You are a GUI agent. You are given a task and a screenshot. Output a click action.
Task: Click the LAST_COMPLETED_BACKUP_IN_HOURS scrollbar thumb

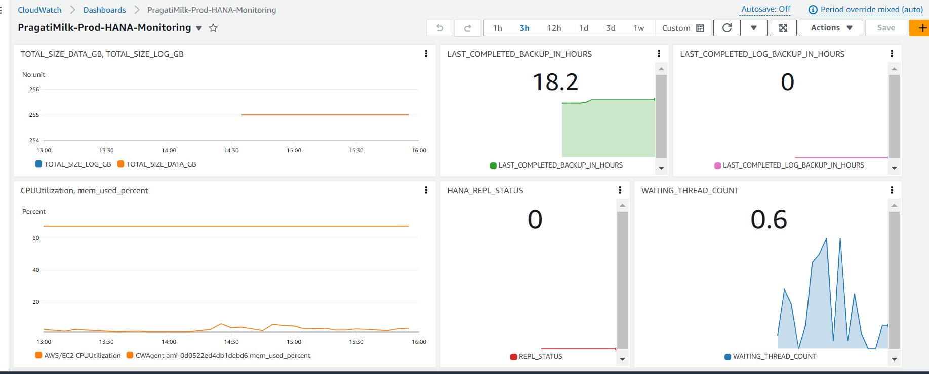click(x=661, y=116)
